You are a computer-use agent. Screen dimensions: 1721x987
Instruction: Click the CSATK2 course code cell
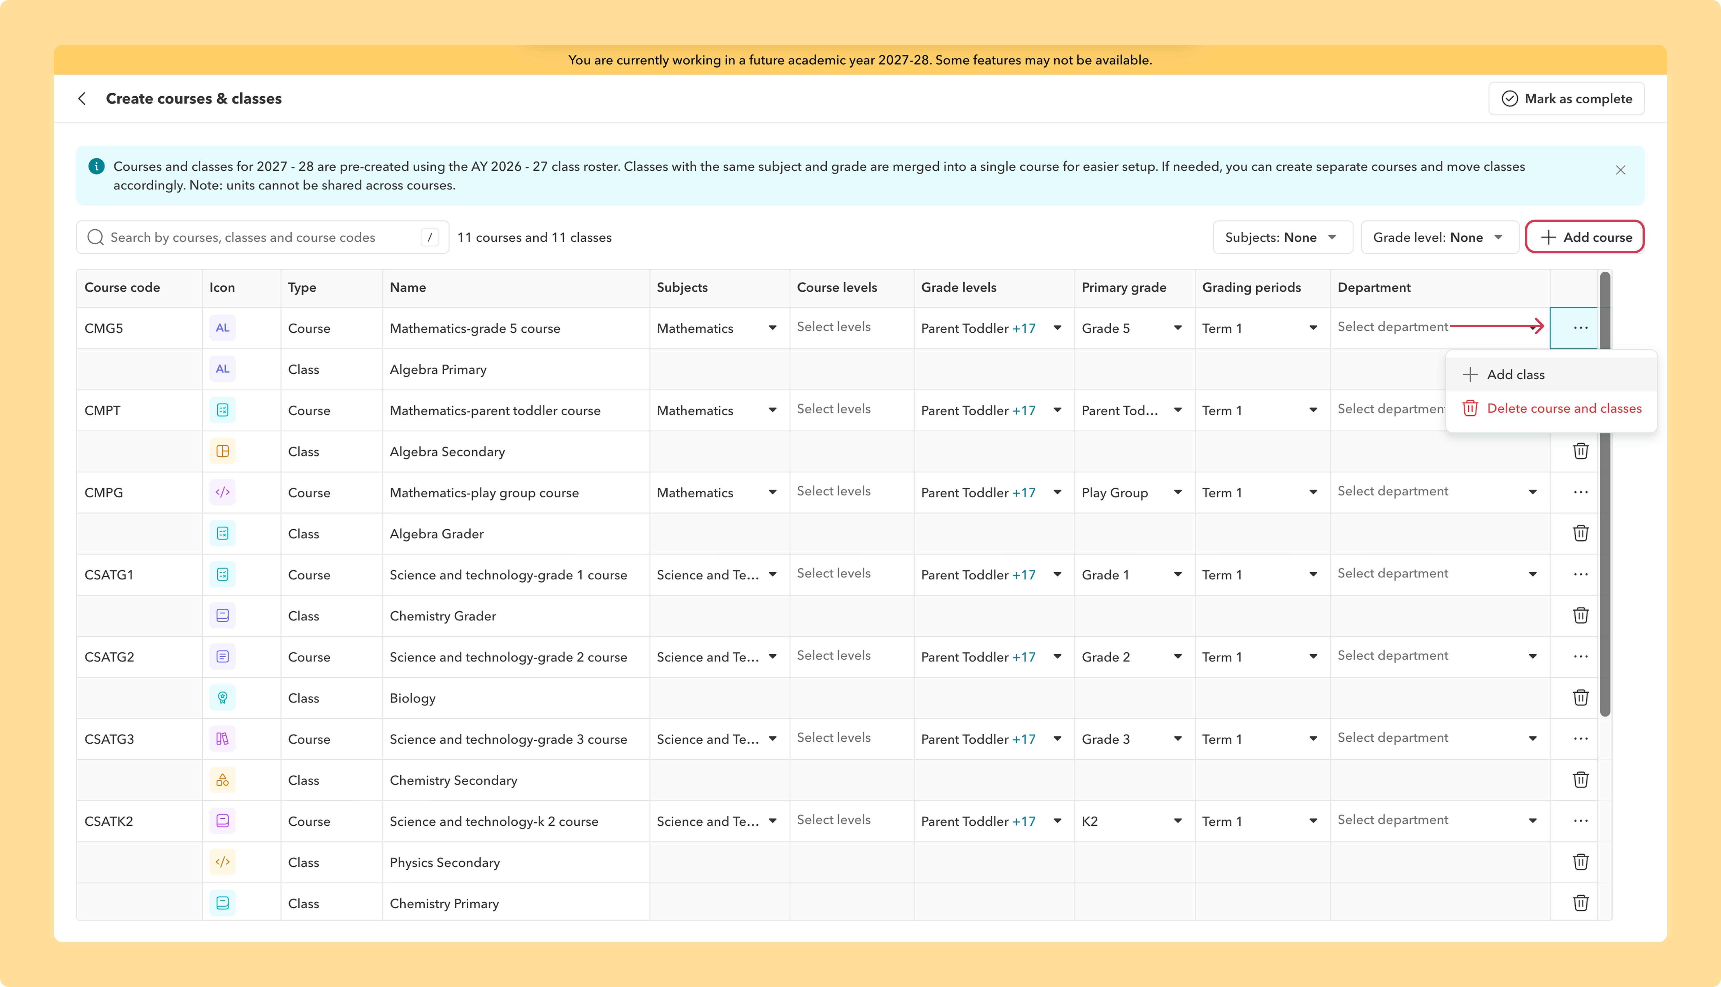pos(139,821)
